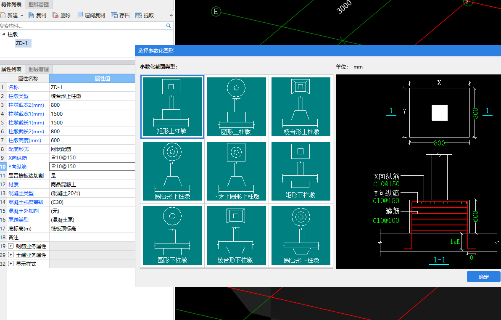The image size is (501, 320).
Task: Switch to the 图层管理 tab
Action: [39, 69]
